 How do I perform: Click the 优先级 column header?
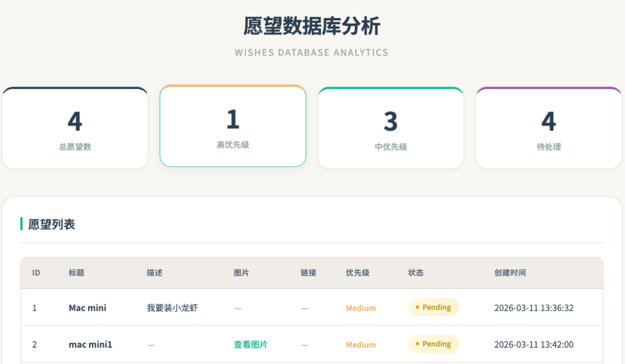pos(358,273)
